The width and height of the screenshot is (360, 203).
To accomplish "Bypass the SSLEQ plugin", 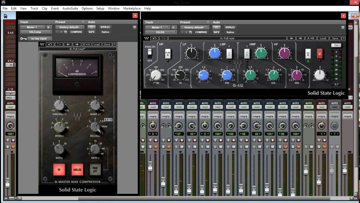I will click(230, 27).
